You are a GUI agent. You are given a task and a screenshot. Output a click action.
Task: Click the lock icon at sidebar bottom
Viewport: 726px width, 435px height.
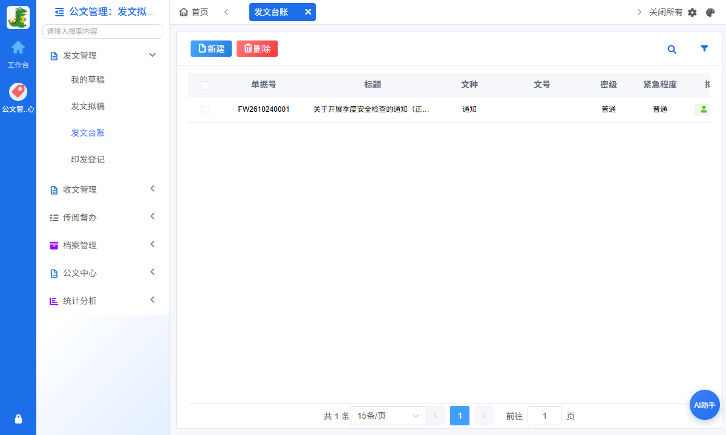click(18, 419)
